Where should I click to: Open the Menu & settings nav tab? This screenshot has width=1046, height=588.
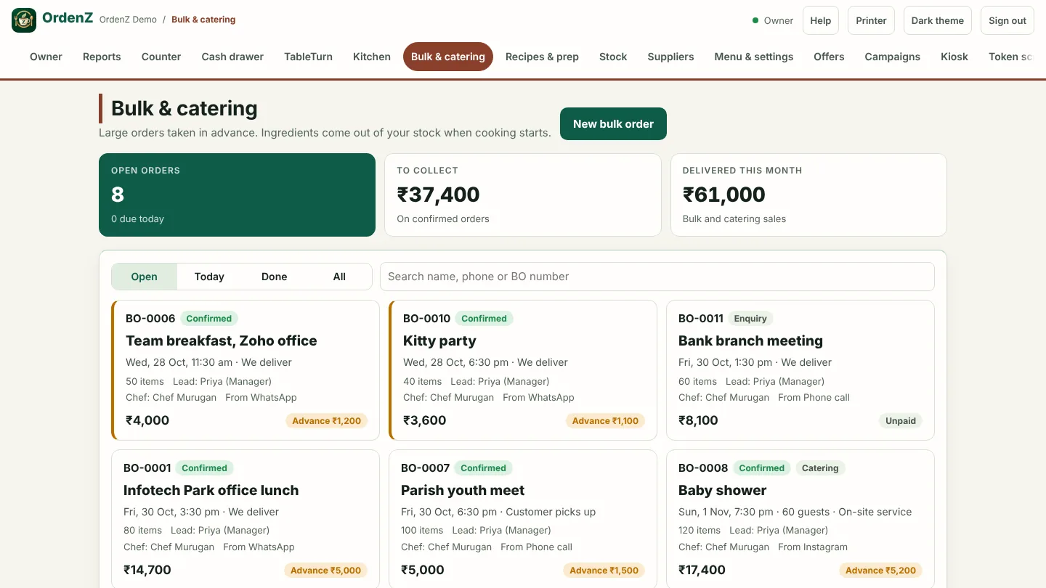[x=754, y=57]
